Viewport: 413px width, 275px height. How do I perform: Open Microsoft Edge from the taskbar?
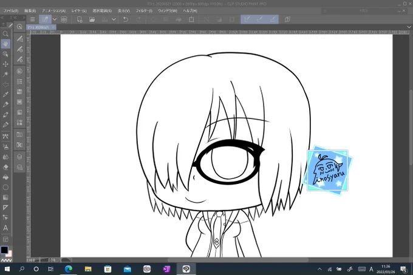(69, 269)
